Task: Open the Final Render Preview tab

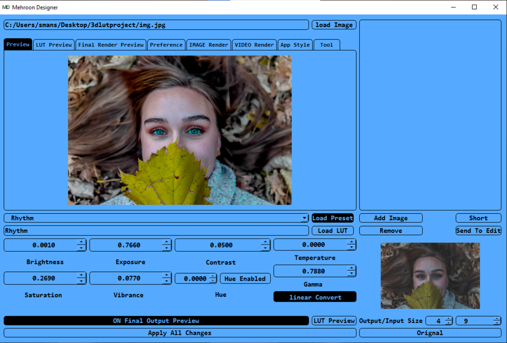Action: click(x=111, y=44)
